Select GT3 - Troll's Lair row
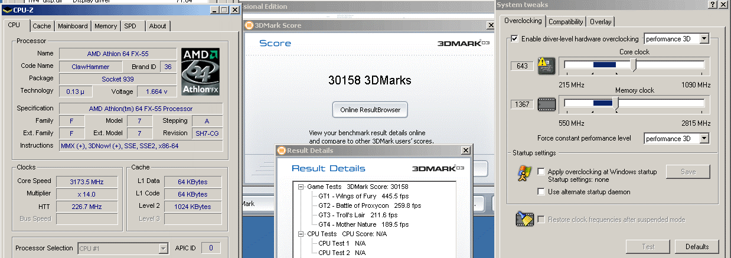Viewport: 731px width, 258px height. click(357, 215)
